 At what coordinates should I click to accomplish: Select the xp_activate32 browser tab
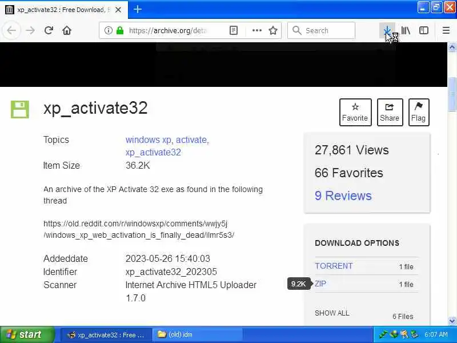64,10
